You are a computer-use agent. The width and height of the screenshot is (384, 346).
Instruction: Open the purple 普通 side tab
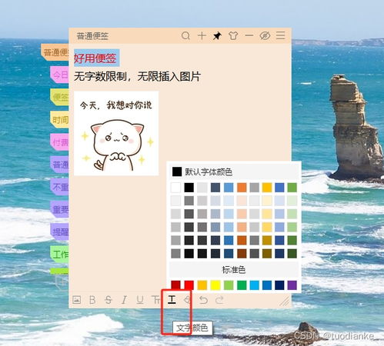tap(59, 165)
